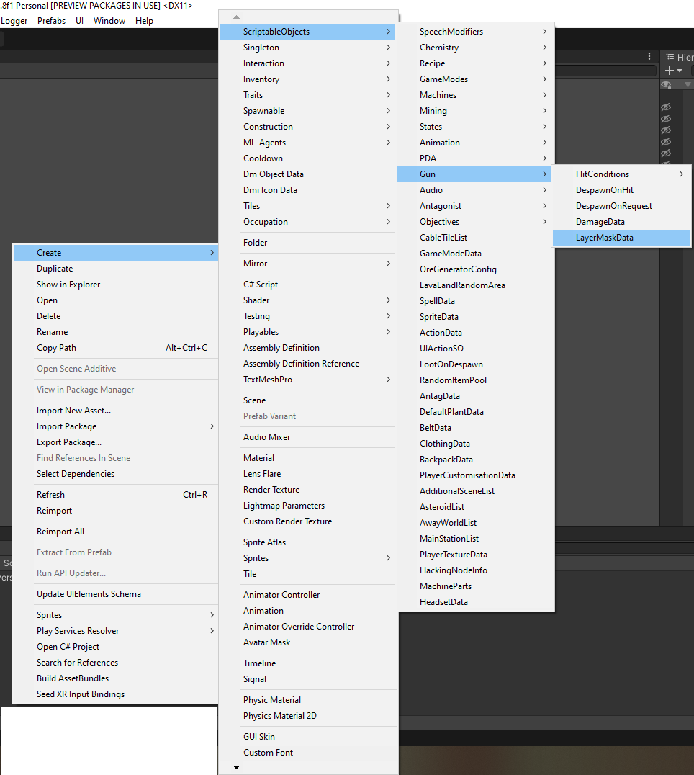Open the Hierarchy tab list icon
The height and width of the screenshot is (775, 694).
pos(670,57)
